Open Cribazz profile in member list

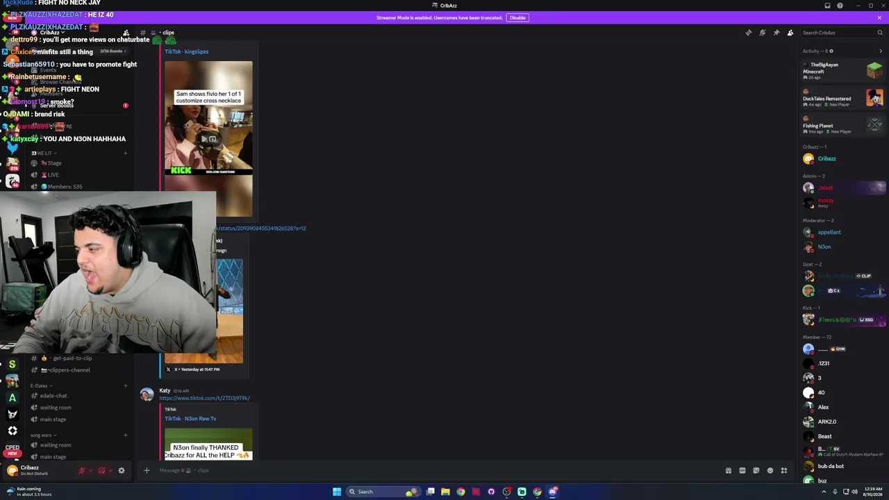click(x=843, y=158)
